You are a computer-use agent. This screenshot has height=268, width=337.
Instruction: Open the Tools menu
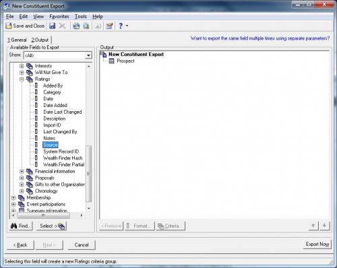tap(81, 16)
